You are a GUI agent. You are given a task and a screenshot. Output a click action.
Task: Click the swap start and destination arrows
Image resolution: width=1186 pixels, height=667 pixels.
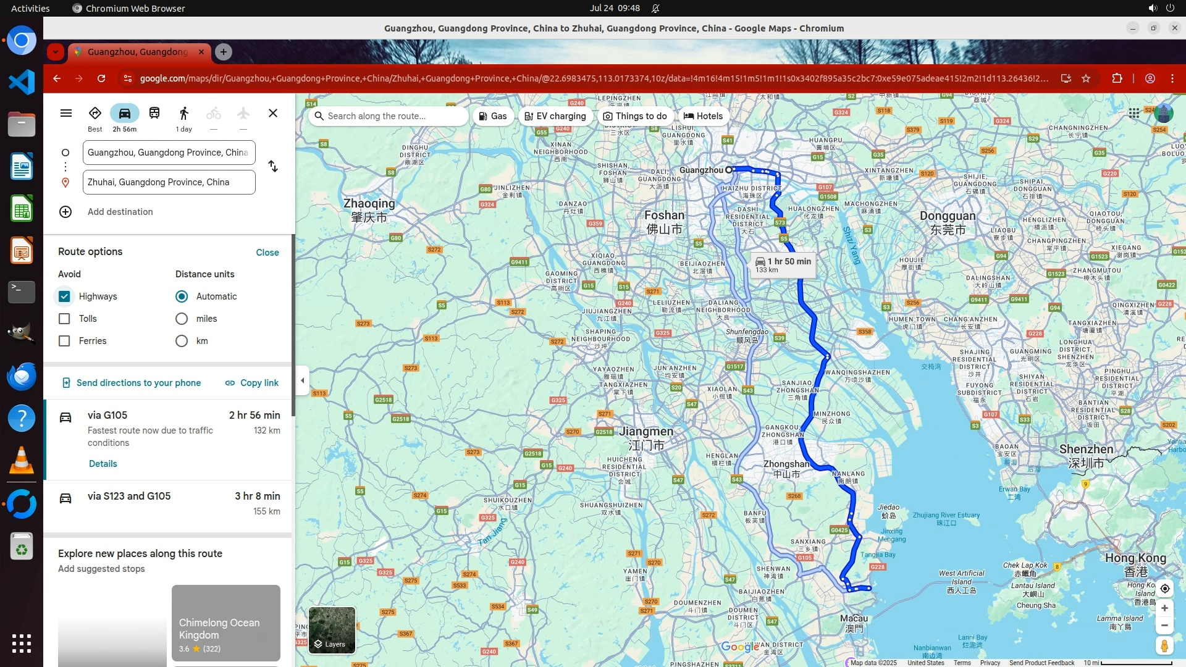click(x=273, y=167)
